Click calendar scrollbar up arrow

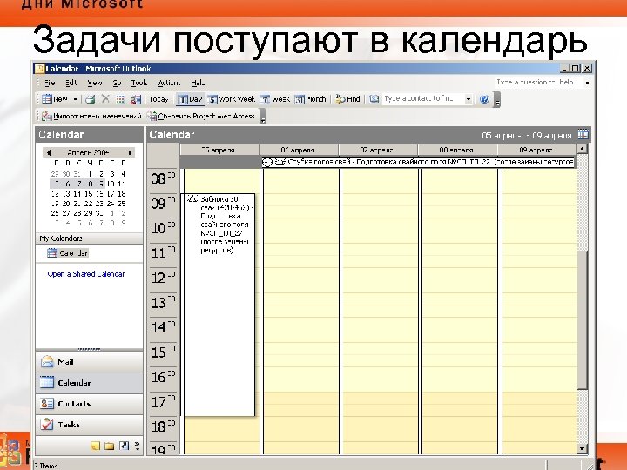(x=583, y=149)
